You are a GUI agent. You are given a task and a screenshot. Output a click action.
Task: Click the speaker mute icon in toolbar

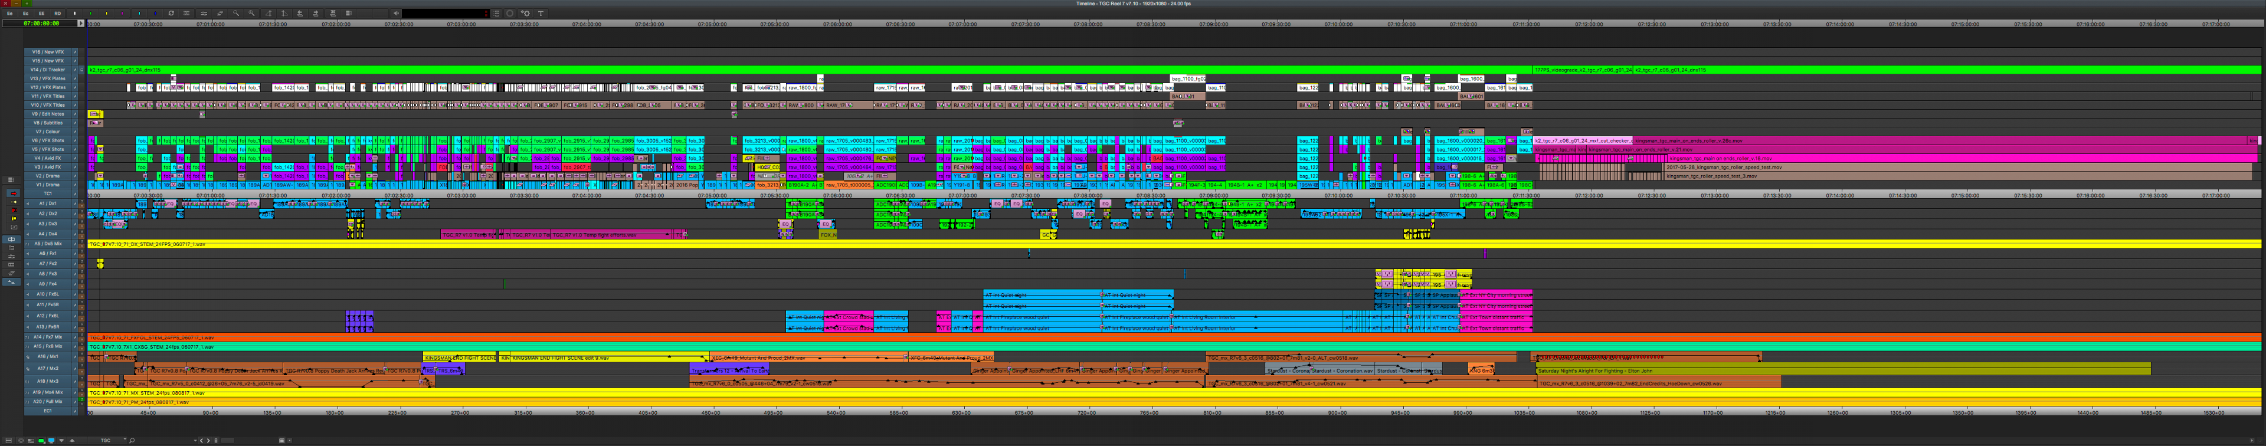tap(396, 14)
